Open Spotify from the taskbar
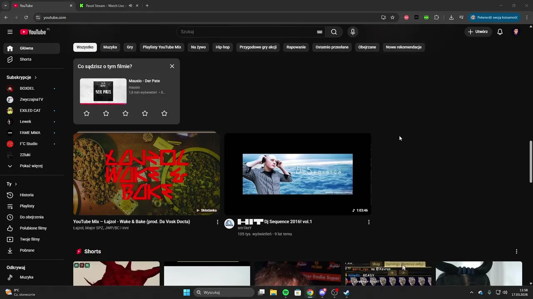The image size is (533, 299). tap(286, 292)
